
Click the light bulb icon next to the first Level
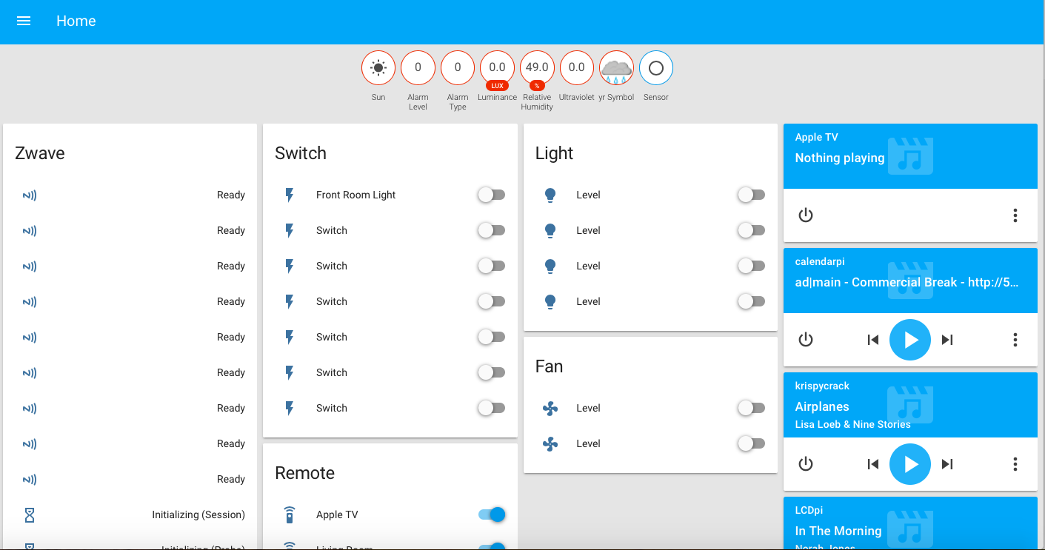point(550,195)
